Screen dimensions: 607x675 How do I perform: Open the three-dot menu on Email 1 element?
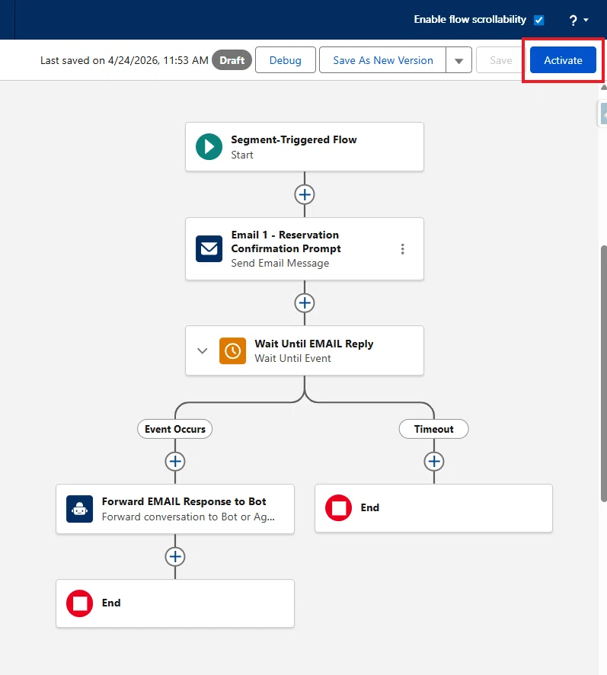click(403, 249)
